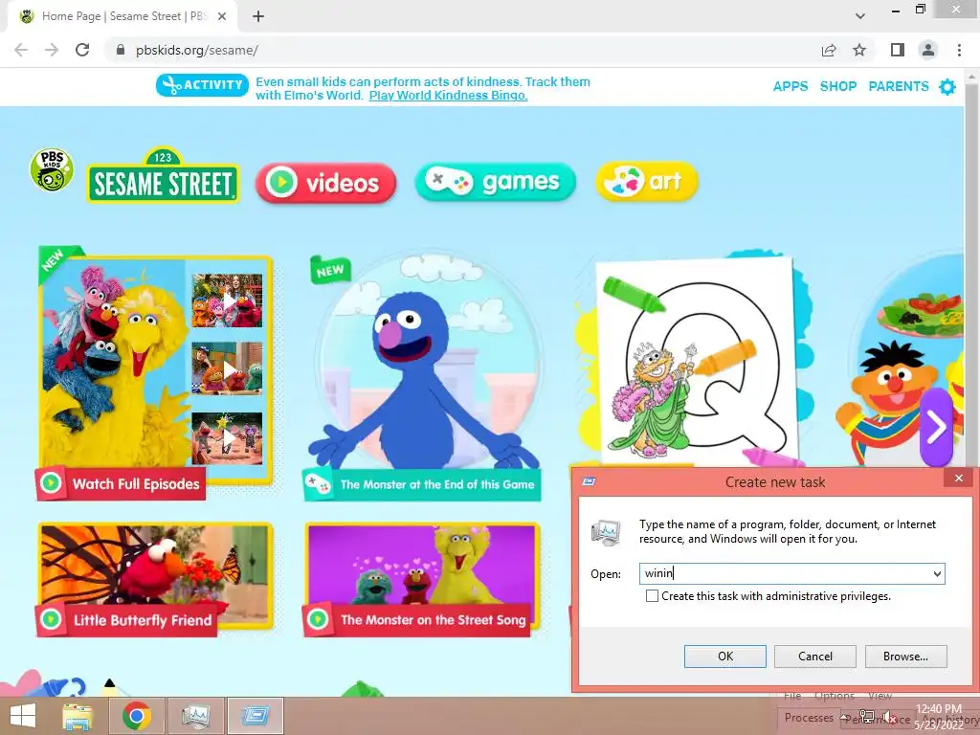
Task: Open the Sesame Street logo link
Action: point(163,176)
